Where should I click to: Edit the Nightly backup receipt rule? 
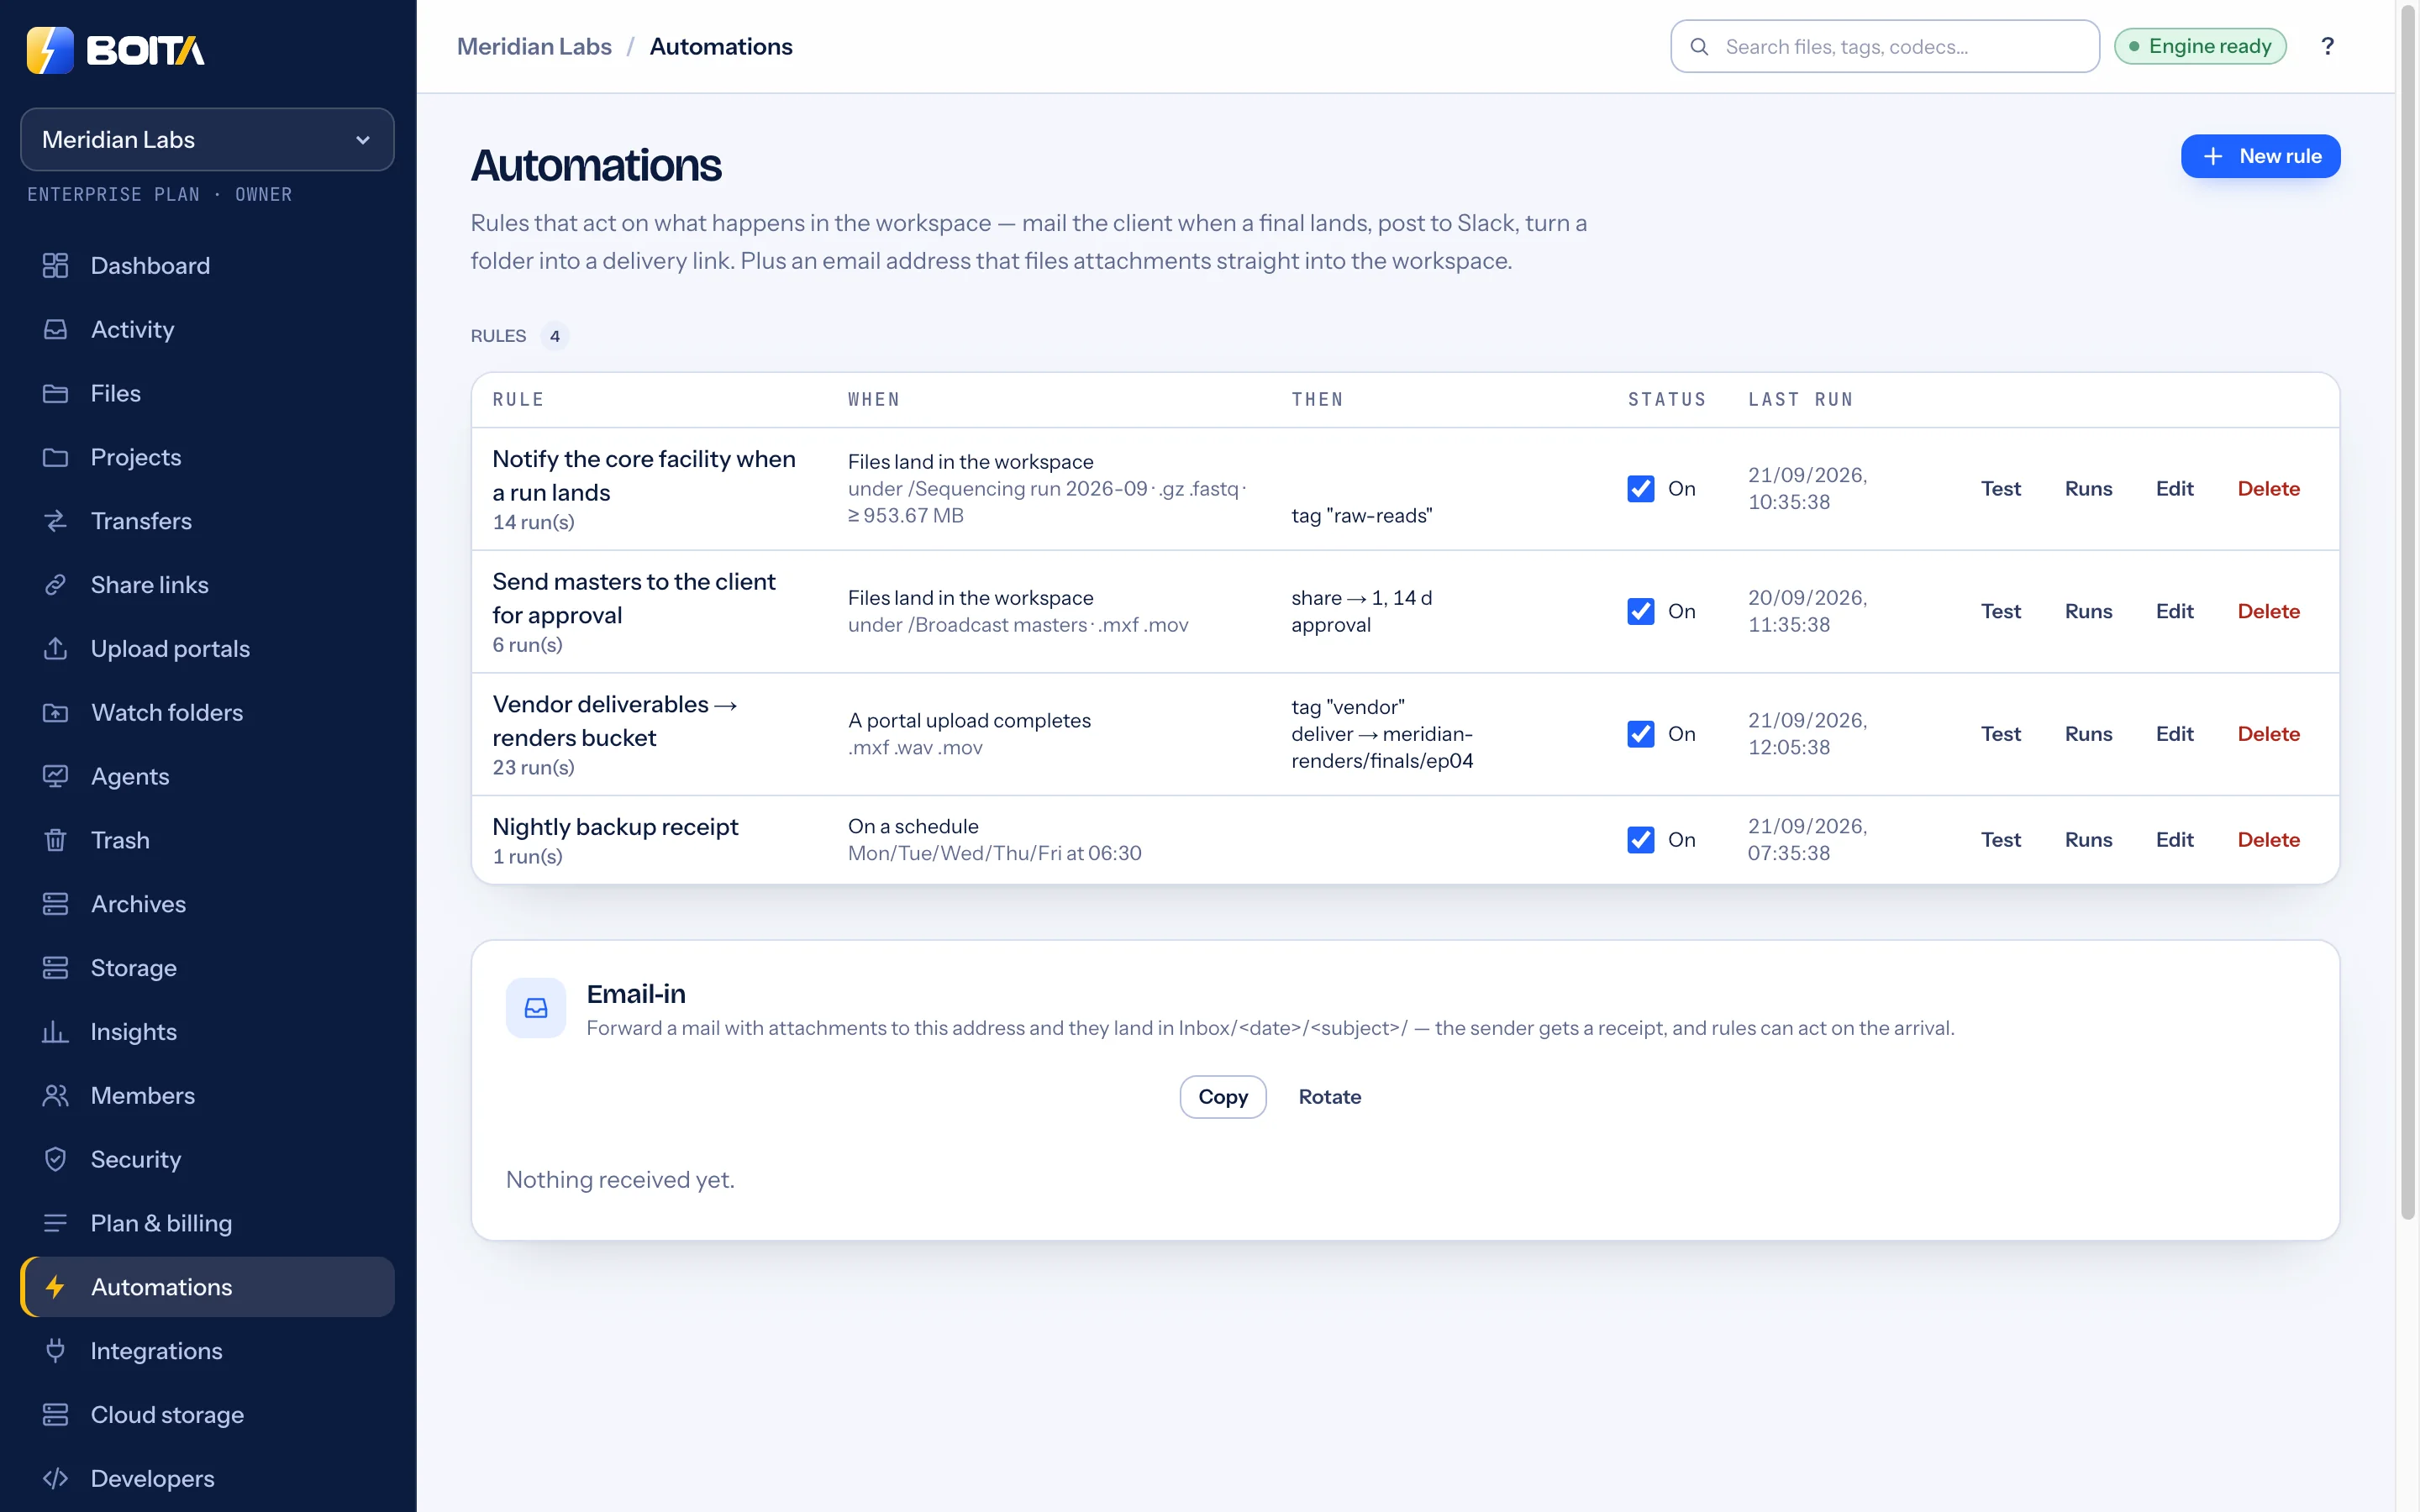pos(2174,840)
